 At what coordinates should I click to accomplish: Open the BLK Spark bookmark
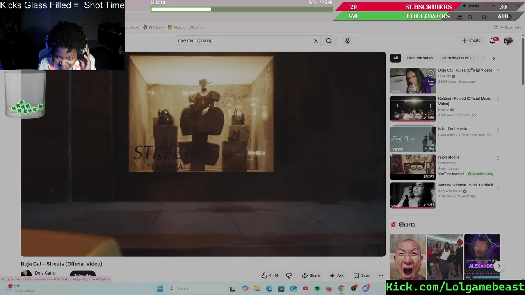pyautogui.click(x=153, y=27)
